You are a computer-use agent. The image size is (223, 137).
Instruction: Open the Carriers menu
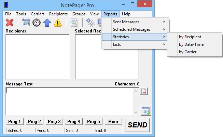coord(38,14)
